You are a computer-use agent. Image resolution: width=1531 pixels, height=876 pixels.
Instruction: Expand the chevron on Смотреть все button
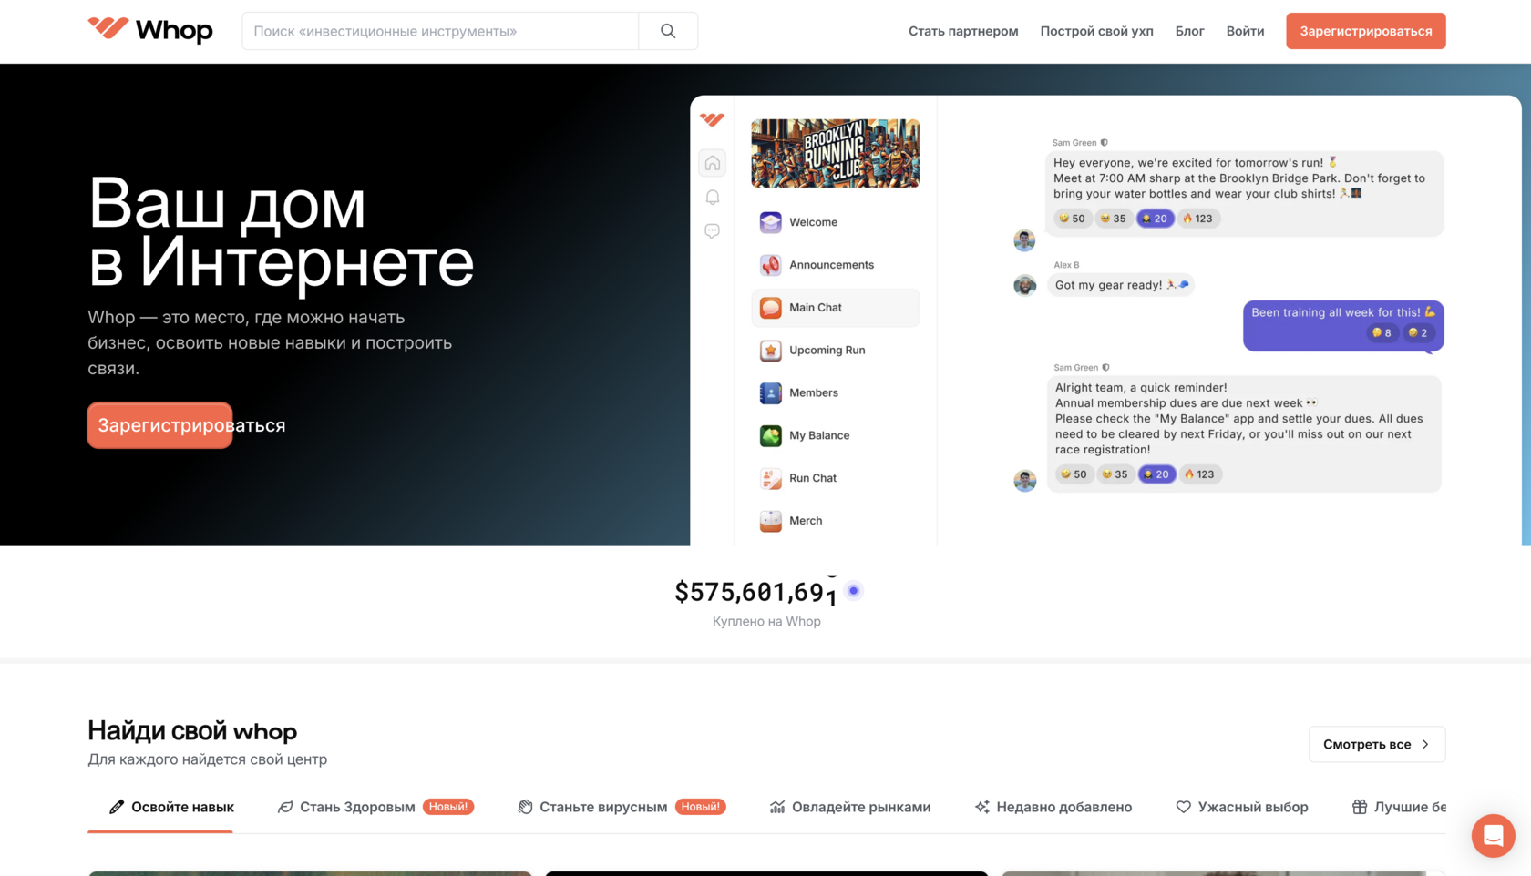click(1425, 744)
